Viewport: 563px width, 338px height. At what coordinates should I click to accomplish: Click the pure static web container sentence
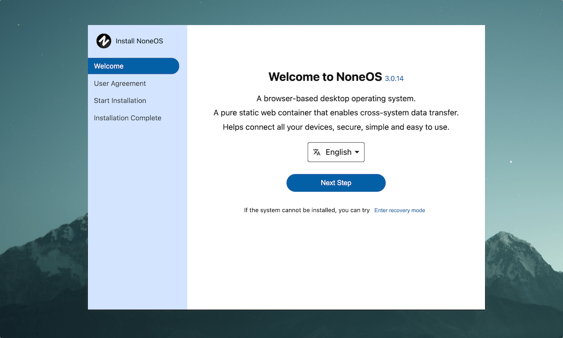(336, 113)
